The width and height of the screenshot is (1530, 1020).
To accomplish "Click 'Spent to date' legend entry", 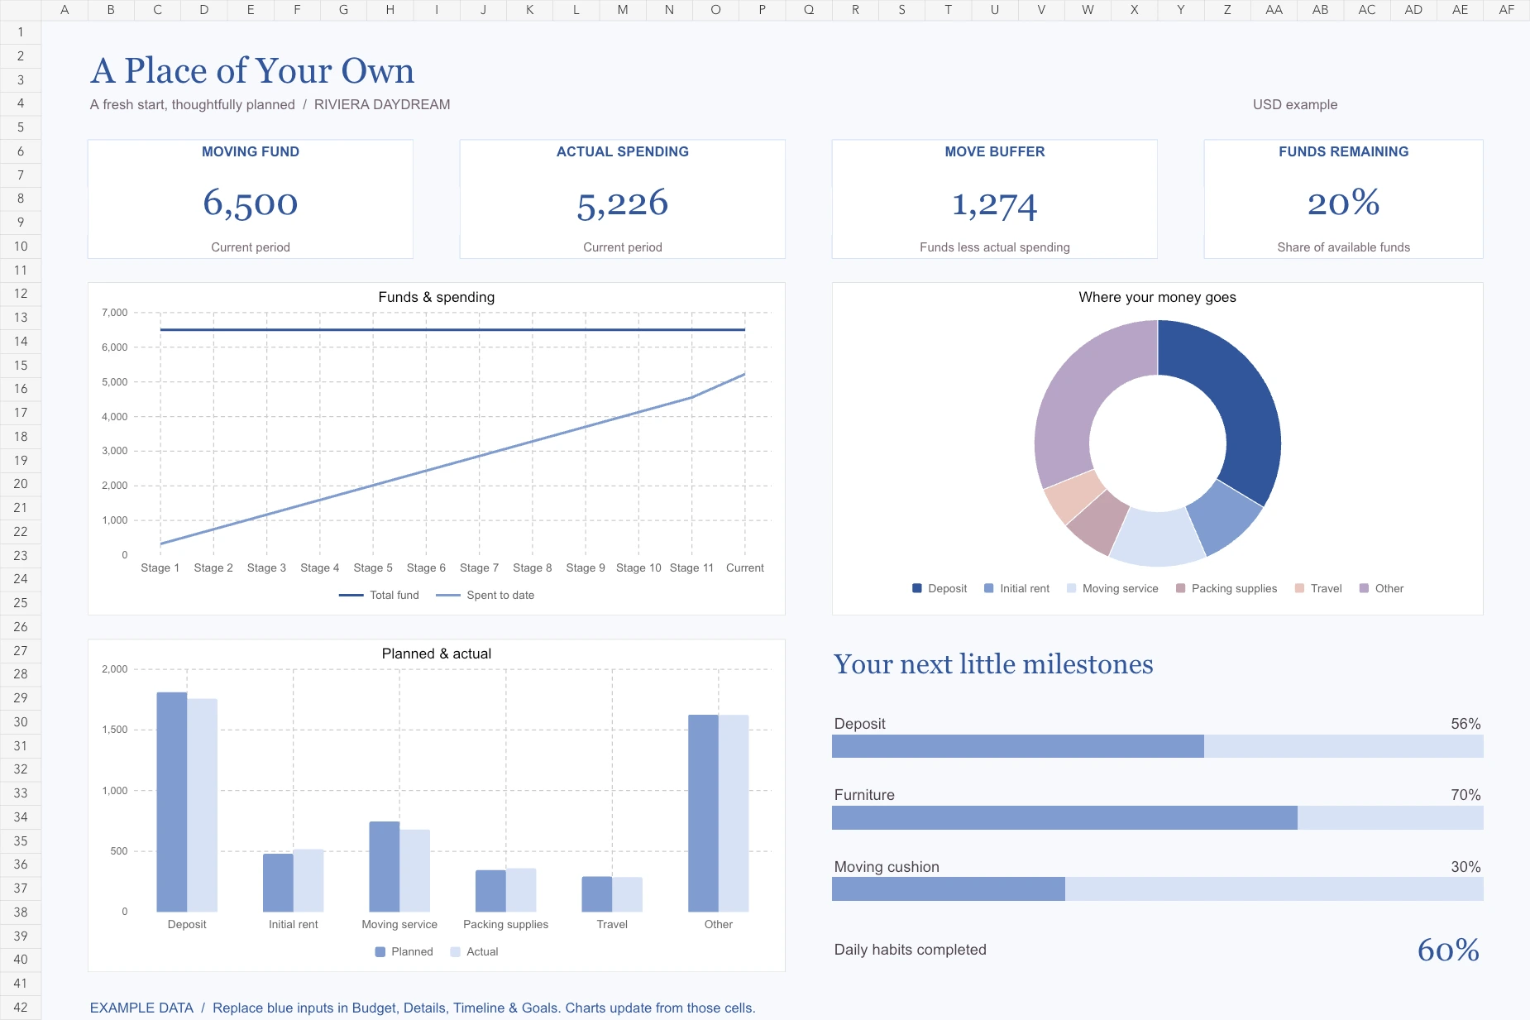I will click(485, 595).
